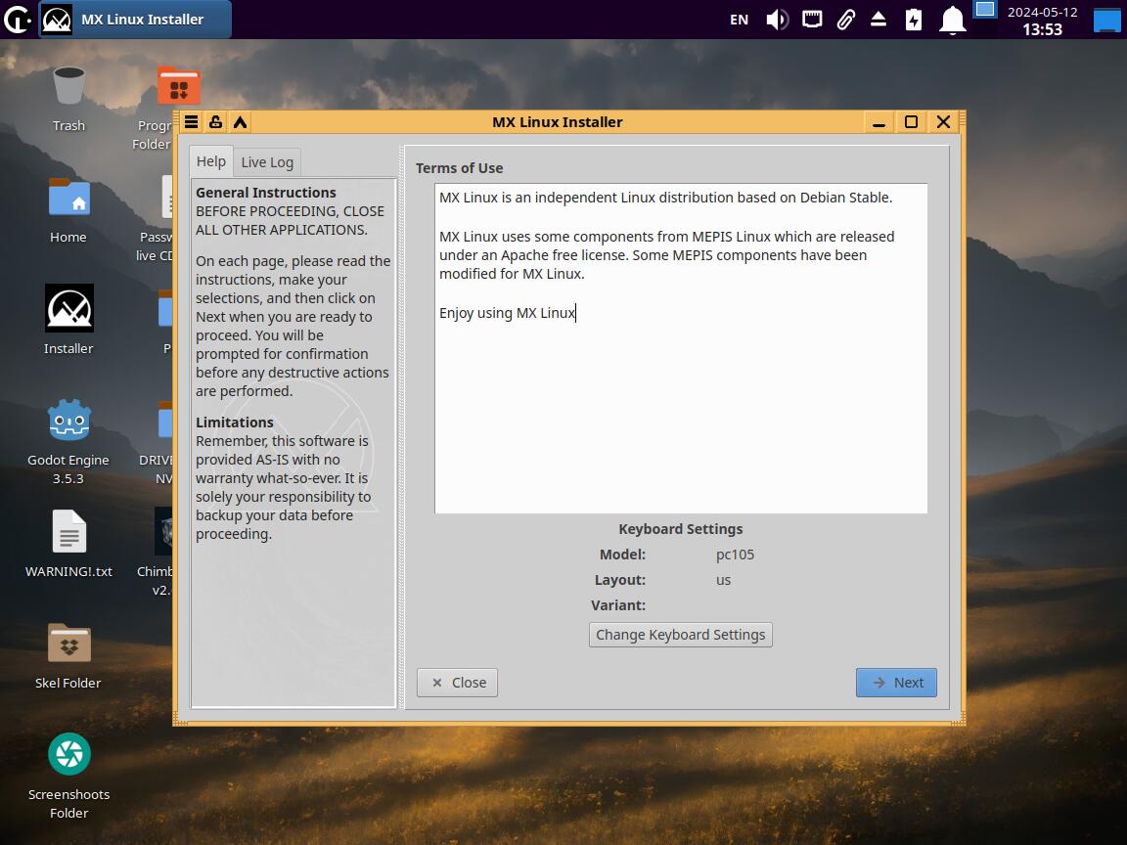
Task: Click the pin/stick window icon in titlebar
Action: point(215,121)
